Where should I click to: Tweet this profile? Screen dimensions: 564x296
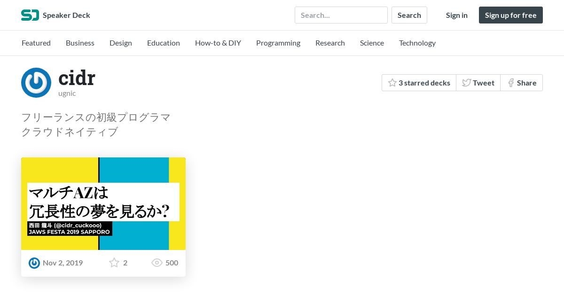(478, 83)
